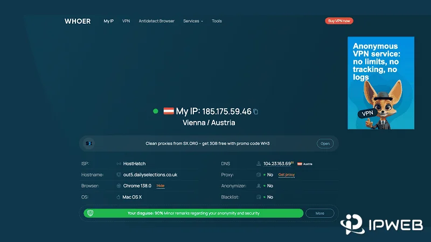
Task: Click the Blacklist row icon
Action: pyautogui.click(x=259, y=197)
